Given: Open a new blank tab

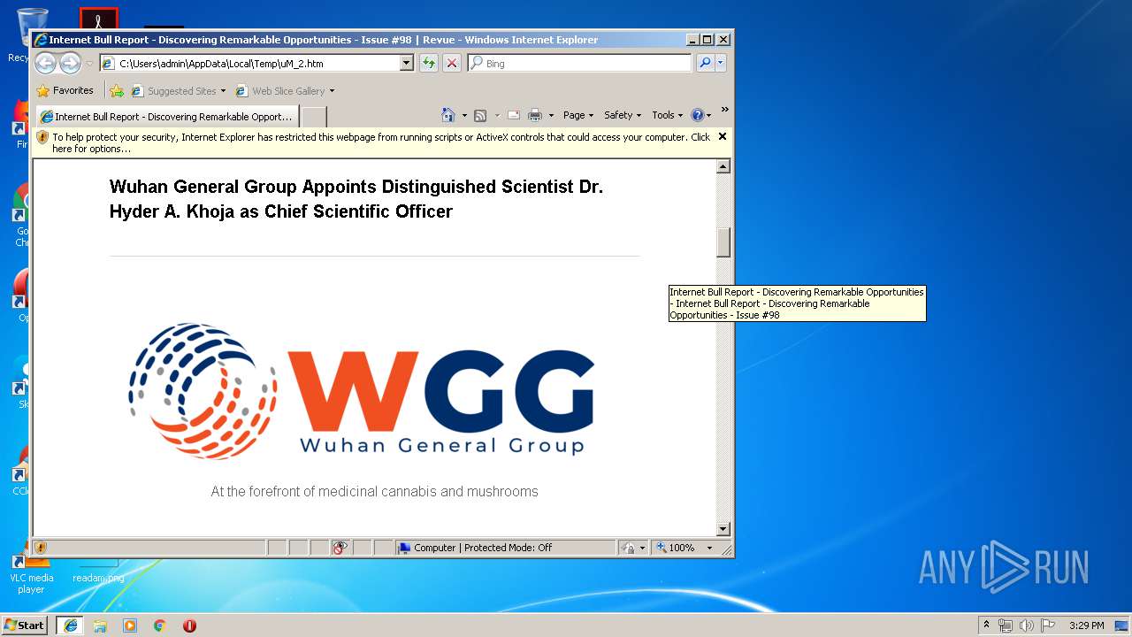Looking at the screenshot, I should click(314, 117).
